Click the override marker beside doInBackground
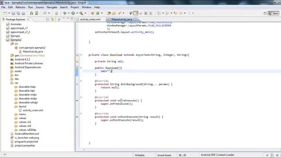 tap(77, 84)
